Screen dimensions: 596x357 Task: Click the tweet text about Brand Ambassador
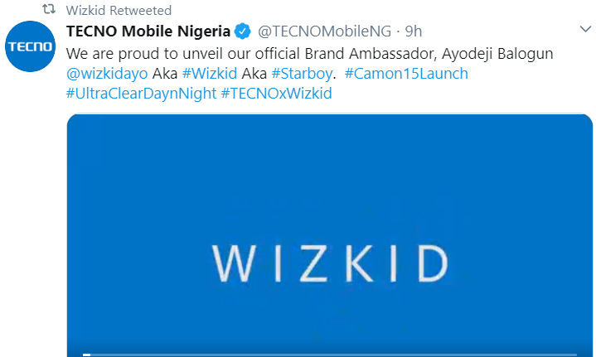(x=249, y=53)
